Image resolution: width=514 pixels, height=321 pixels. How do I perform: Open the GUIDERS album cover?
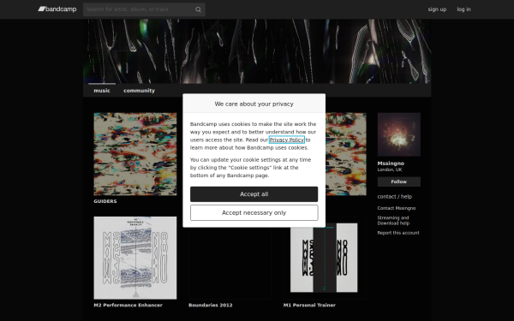click(135, 154)
